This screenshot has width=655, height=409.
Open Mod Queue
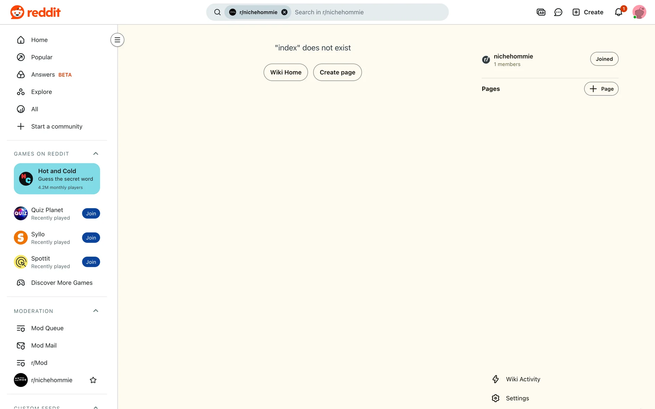(x=47, y=328)
